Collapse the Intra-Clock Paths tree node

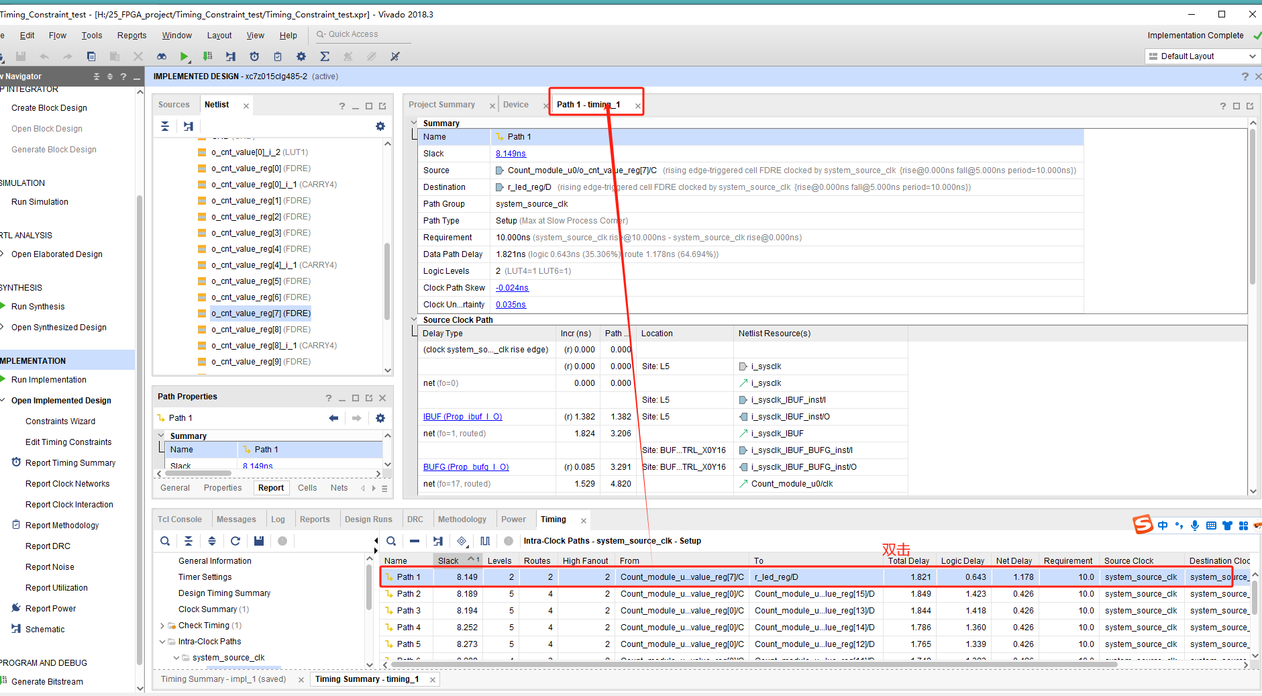[162, 642]
